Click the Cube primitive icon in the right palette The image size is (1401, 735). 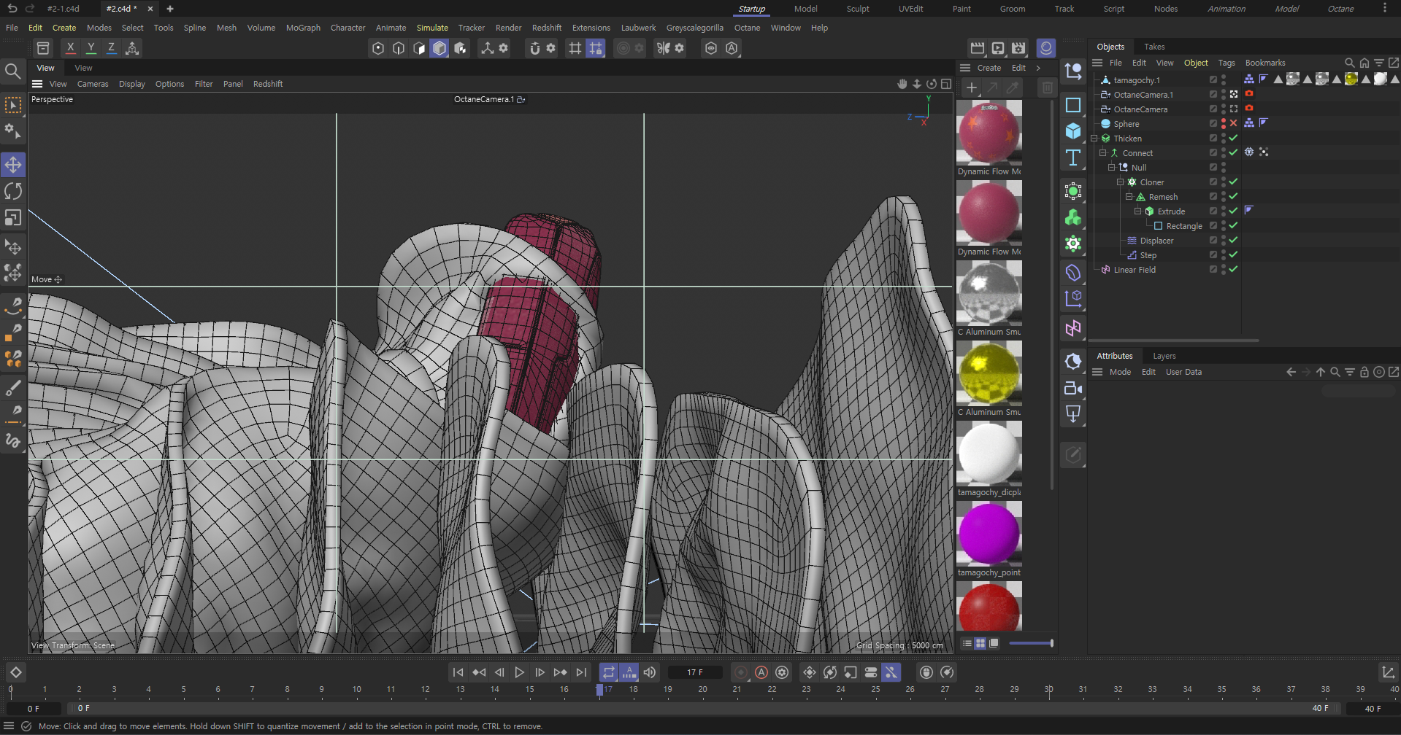pyautogui.click(x=1072, y=131)
